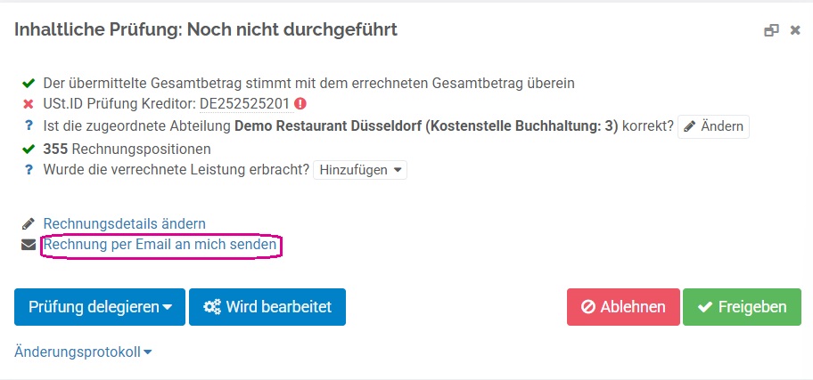Click the envelope icon for email sending
The width and height of the screenshot is (813, 380).
28,245
